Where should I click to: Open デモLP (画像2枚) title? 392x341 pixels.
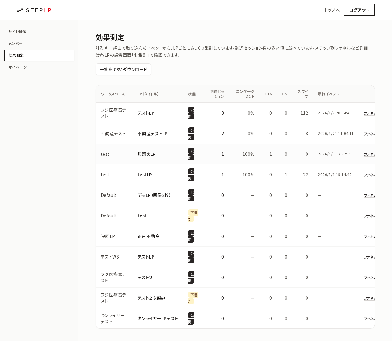[x=154, y=195]
